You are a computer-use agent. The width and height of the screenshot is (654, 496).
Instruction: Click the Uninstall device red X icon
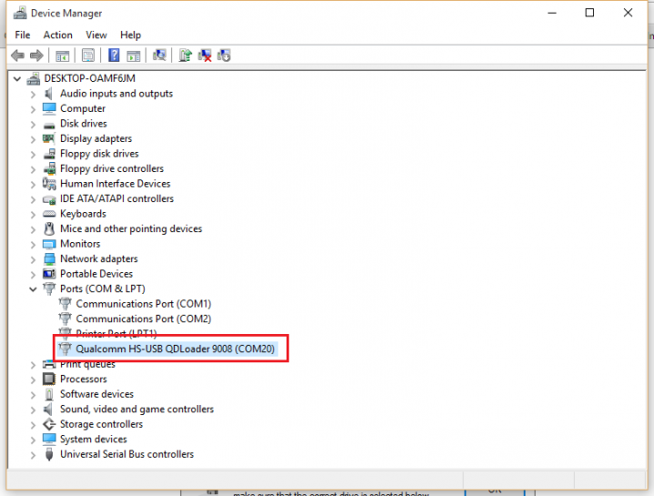(206, 56)
